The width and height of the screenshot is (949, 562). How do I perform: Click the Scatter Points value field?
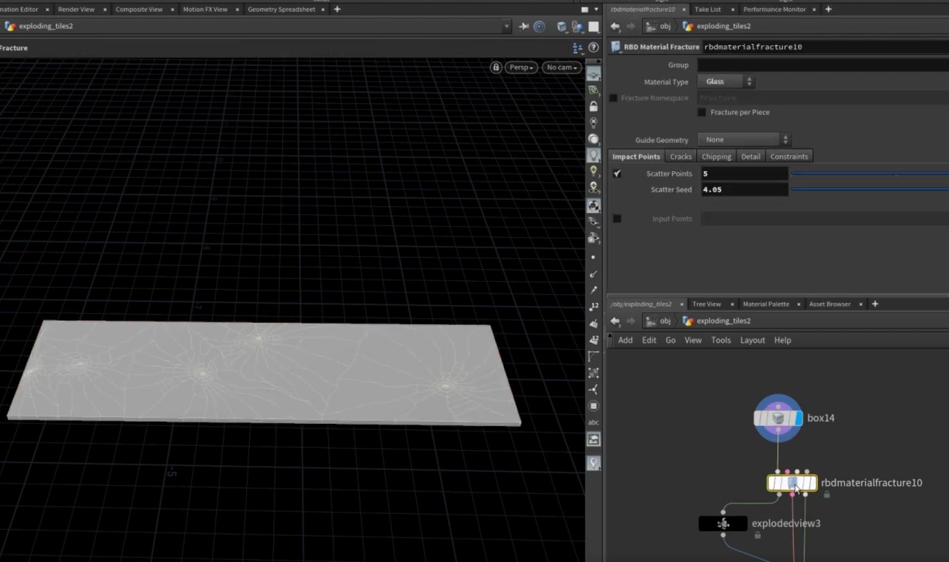point(744,173)
